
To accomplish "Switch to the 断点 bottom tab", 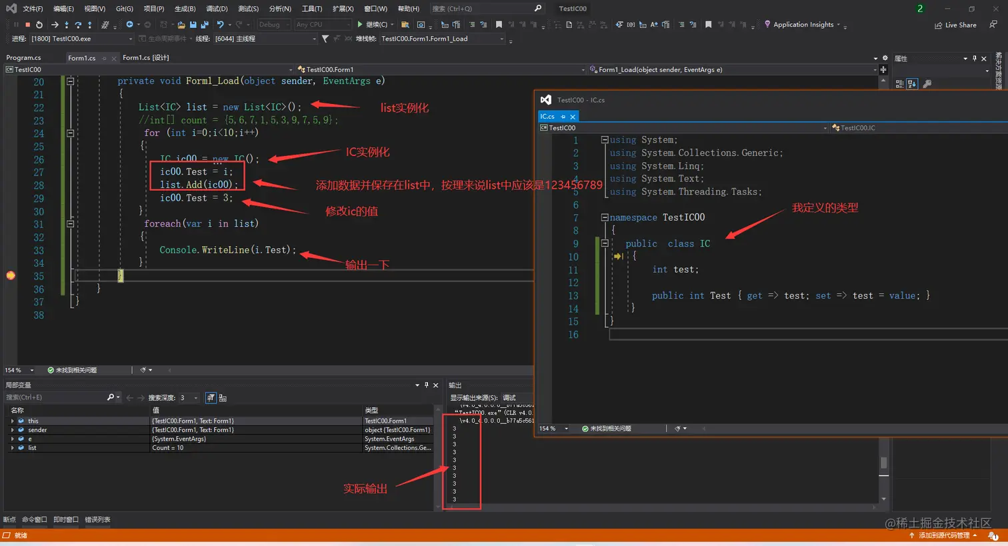I will click(9, 519).
